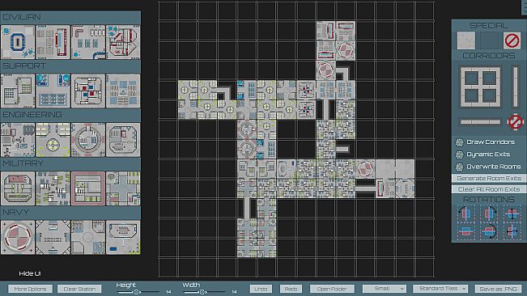Select the fourth Military room tile
This screenshot has width=527, height=296.
[x=123, y=188]
